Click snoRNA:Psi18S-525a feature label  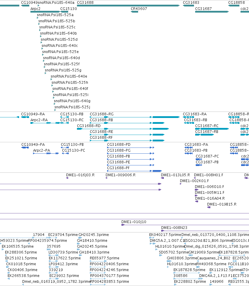point(55,15)
